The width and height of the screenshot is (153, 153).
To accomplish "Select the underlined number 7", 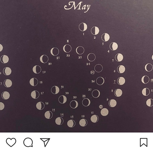I will 115,82.
